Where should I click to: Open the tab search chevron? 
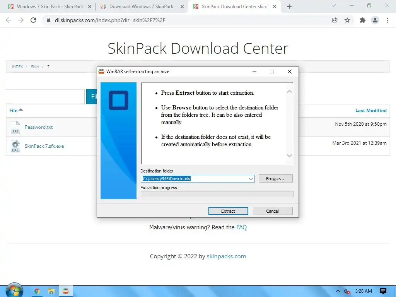[x=334, y=5]
